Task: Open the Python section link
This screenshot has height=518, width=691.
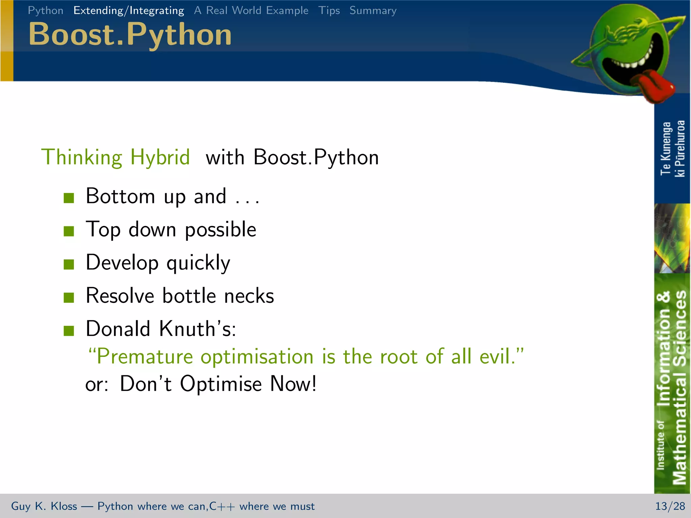Action: pos(46,10)
